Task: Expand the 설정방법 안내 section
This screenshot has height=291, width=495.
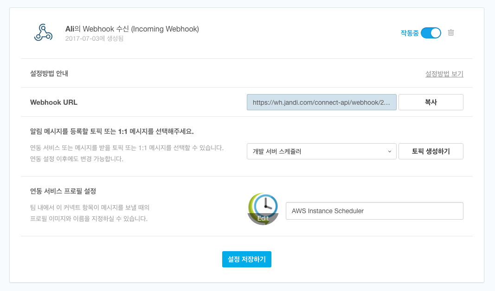Action: click(x=49, y=73)
